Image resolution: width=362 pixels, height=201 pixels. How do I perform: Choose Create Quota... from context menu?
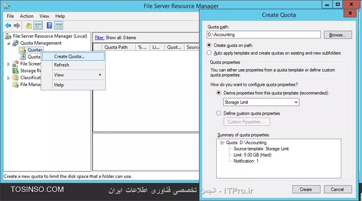pyautogui.click(x=74, y=56)
